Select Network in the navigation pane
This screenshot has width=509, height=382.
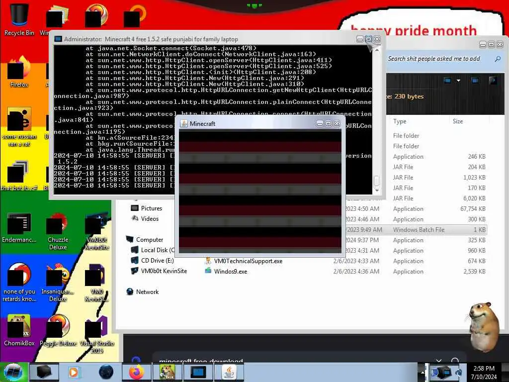pyautogui.click(x=143, y=291)
